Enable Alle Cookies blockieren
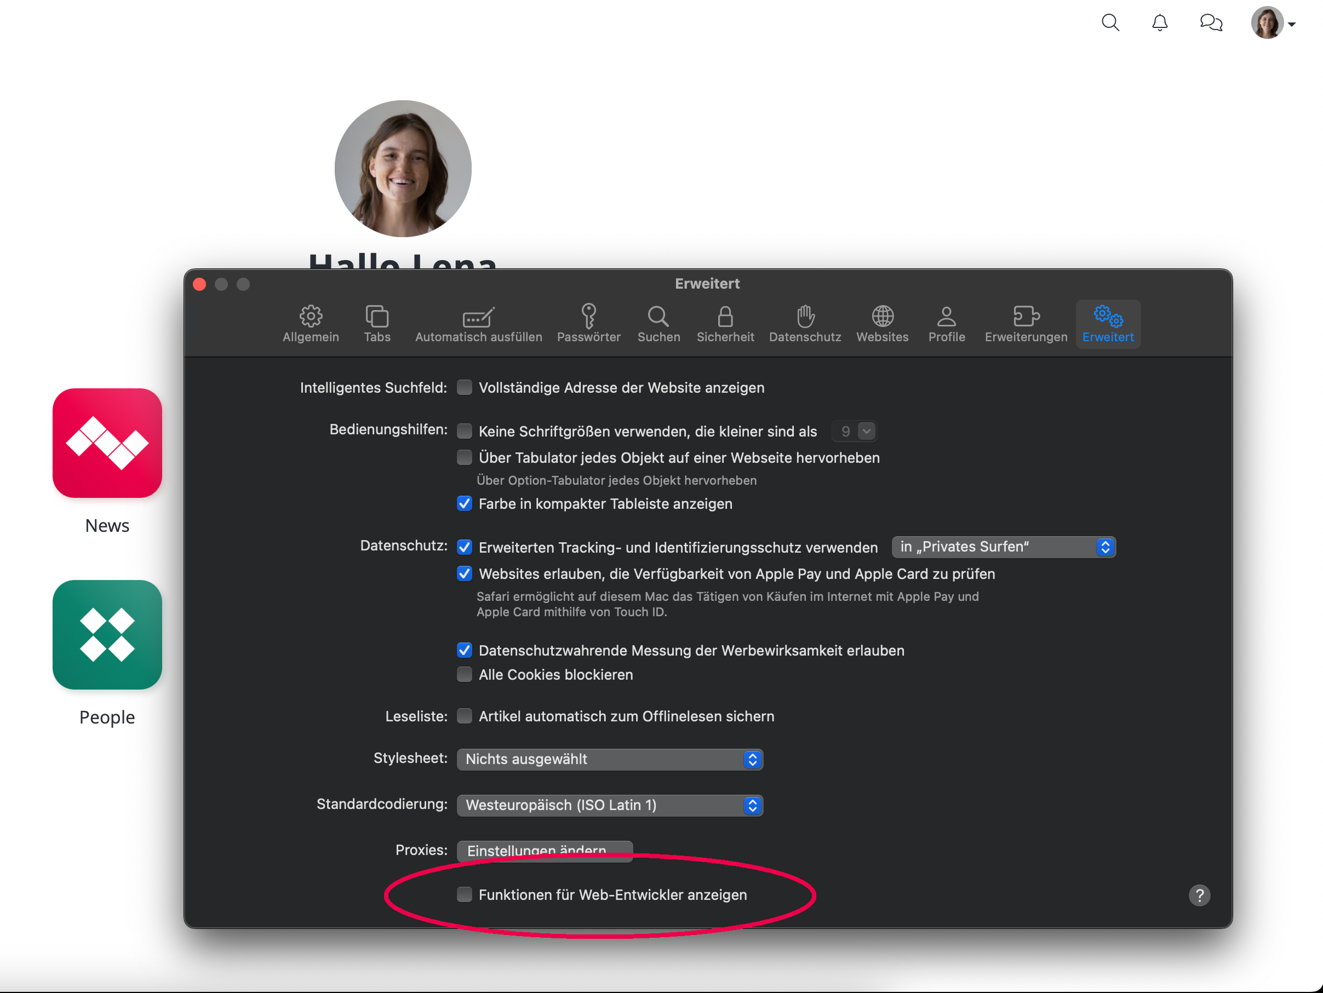 click(x=464, y=674)
